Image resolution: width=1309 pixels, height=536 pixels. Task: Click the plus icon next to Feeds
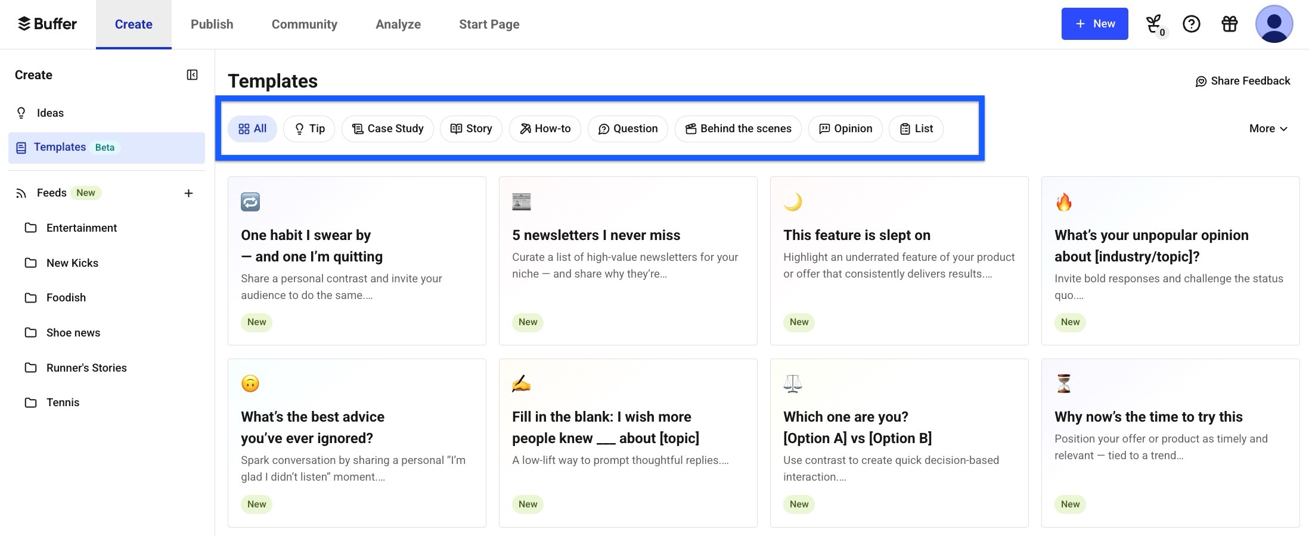[x=188, y=193]
